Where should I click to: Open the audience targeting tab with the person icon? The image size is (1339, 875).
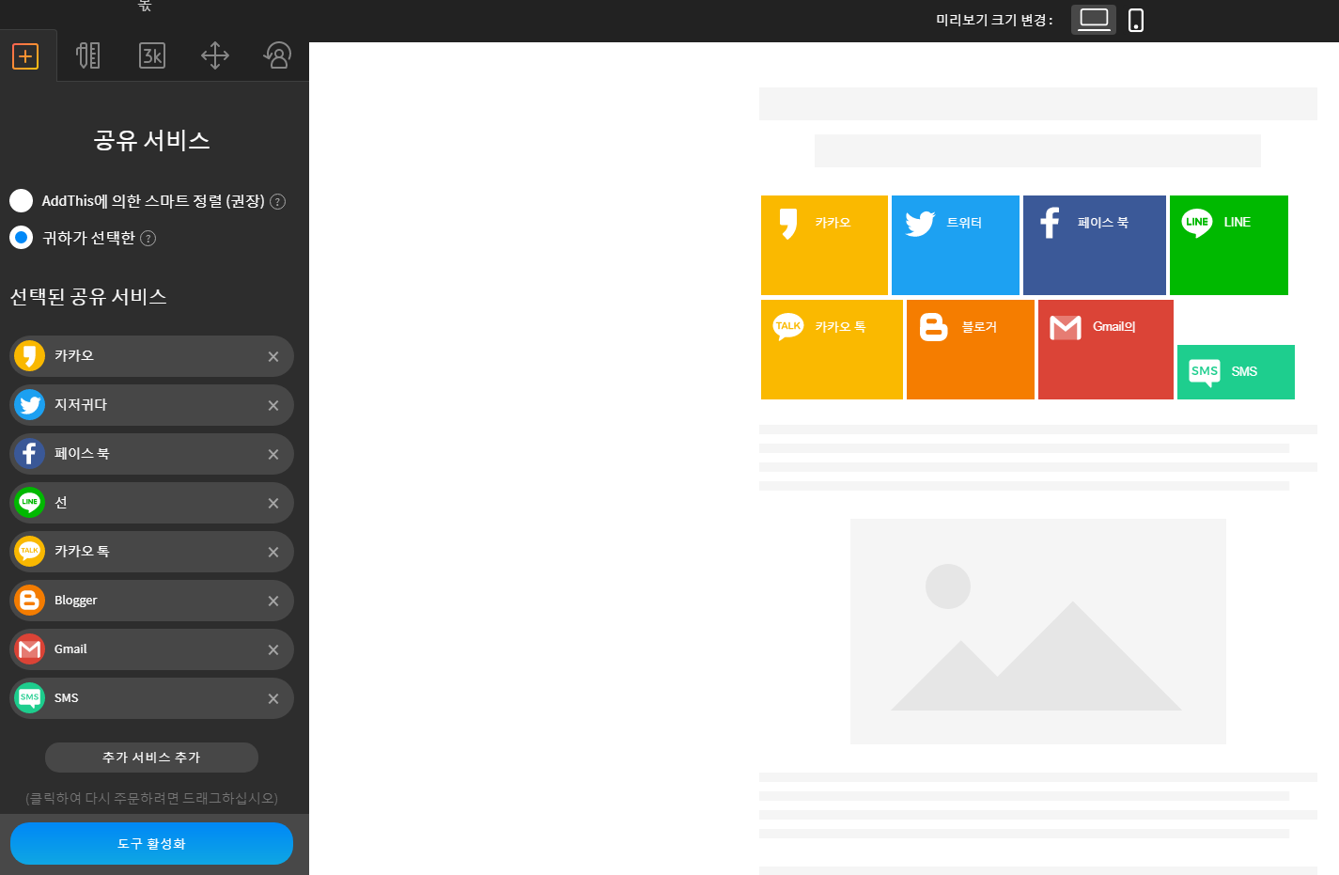coord(277,55)
